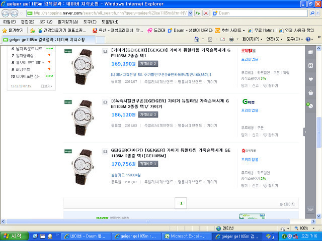Viewport: 322px width, 241px height.
Task: Open the 무료 Hotmail favorites link
Action: pos(263,31)
